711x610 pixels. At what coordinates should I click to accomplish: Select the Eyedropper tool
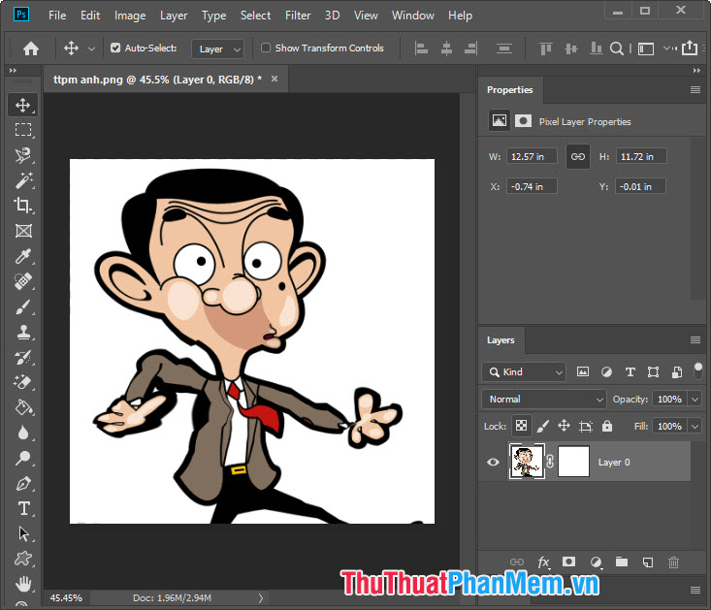pyautogui.click(x=22, y=256)
